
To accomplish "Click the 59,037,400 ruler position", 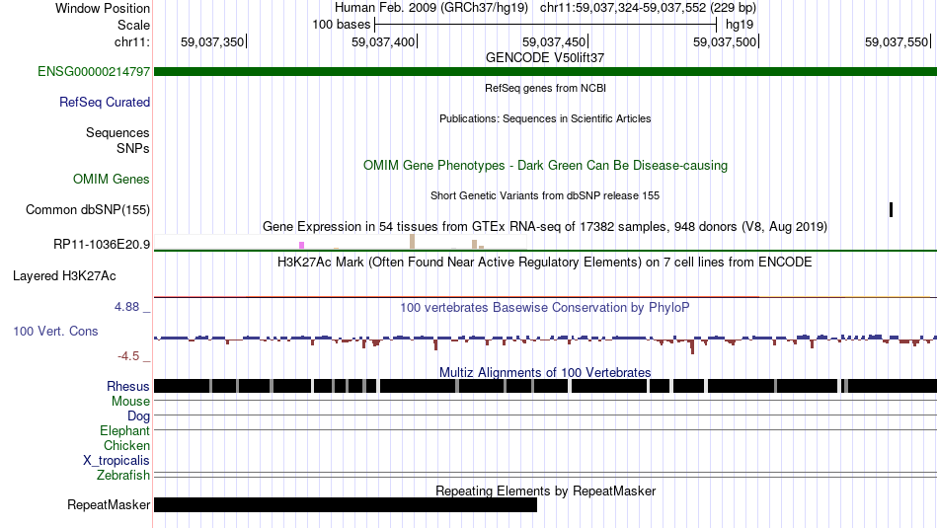I will [383, 42].
